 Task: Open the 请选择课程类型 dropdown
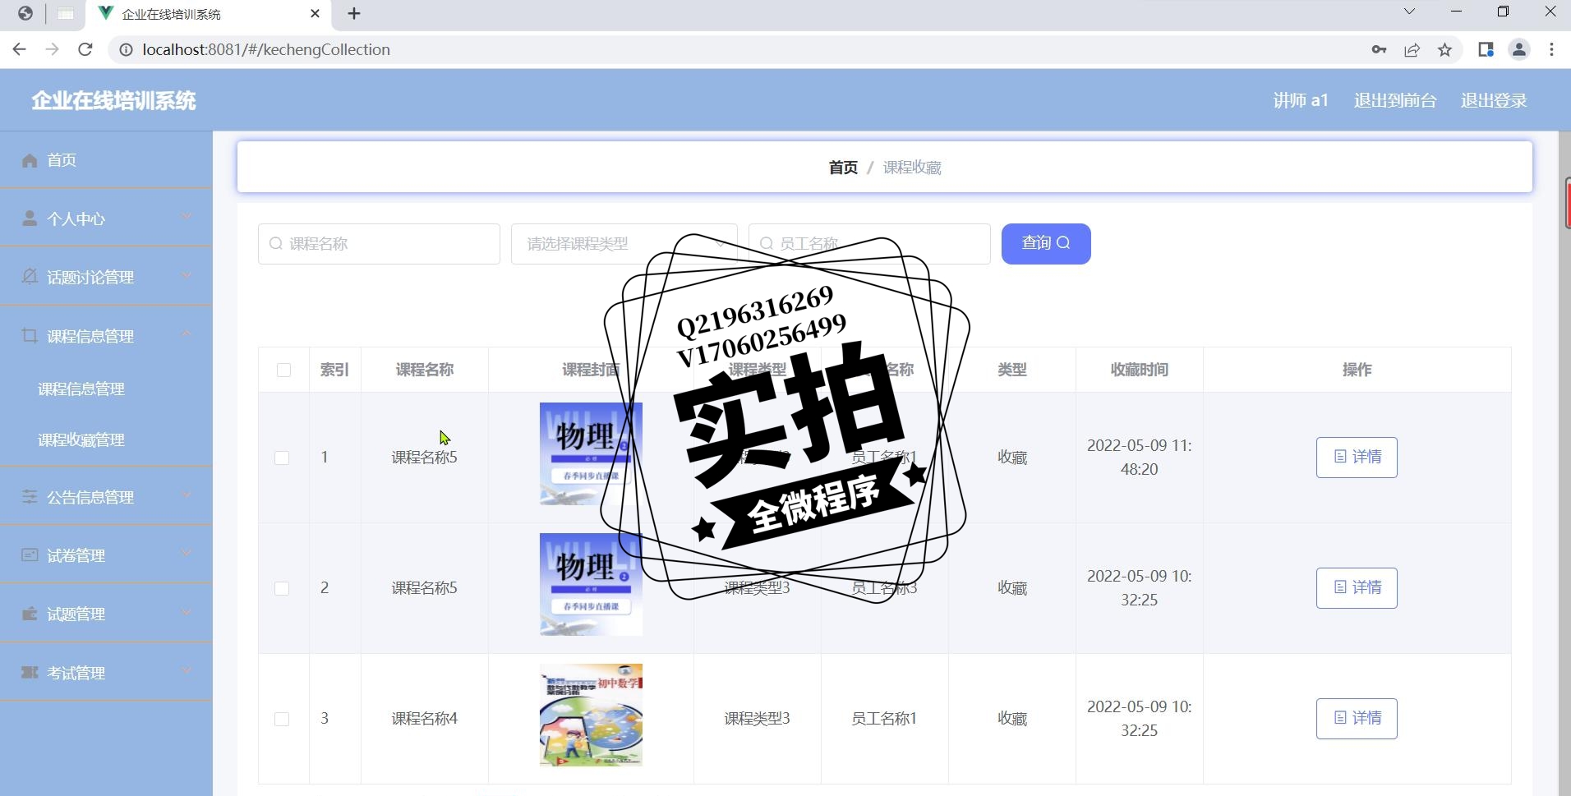(x=624, y=244)
